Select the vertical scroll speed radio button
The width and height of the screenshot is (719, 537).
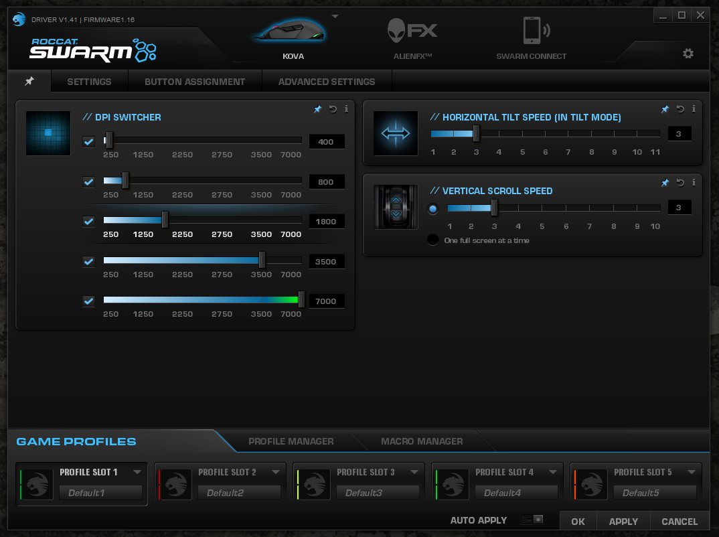point(432,209)
